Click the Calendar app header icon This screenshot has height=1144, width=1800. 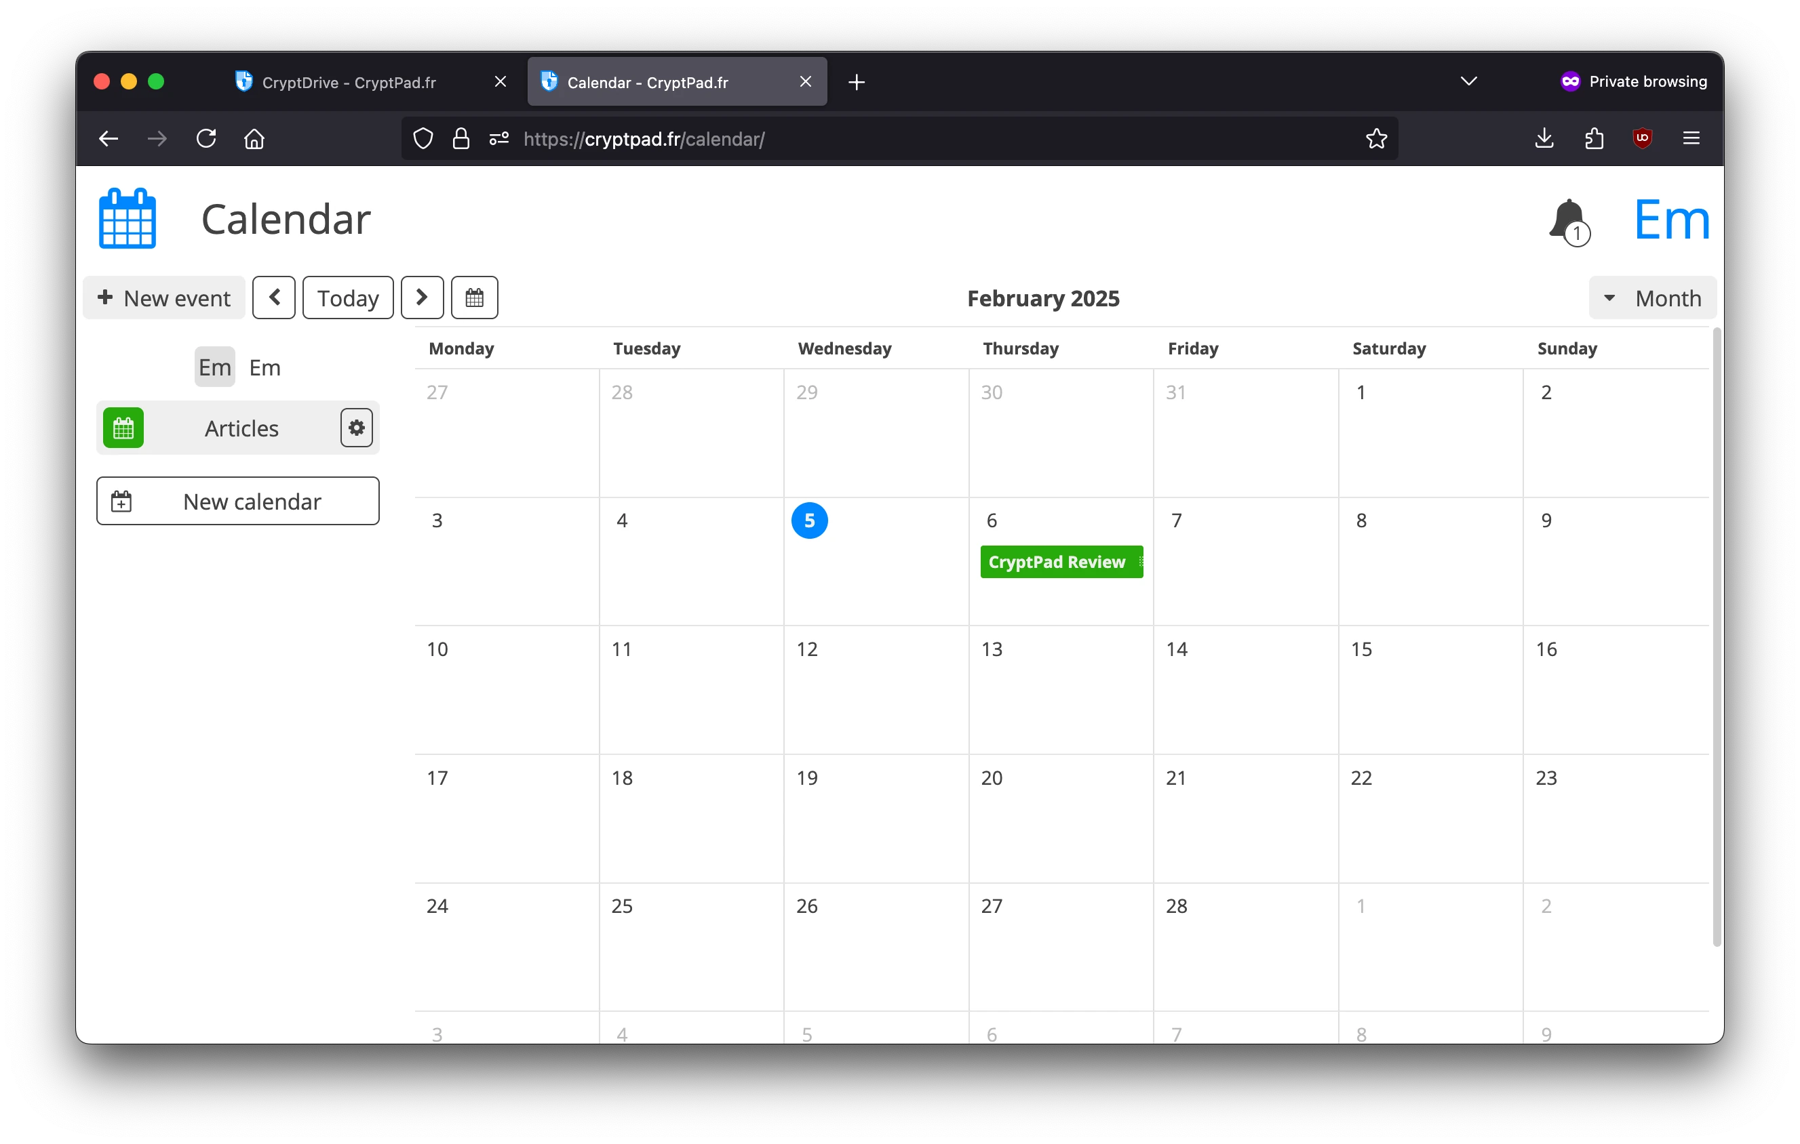[126, 218]
